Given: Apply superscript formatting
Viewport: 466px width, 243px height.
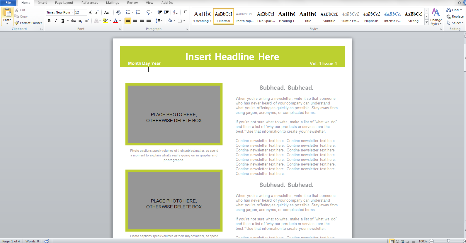Looking at the screenshot, I should click(x=87, y=21).
